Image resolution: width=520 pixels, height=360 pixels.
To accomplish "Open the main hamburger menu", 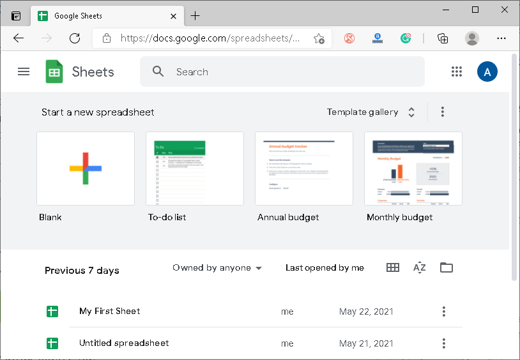I will (24, 71).
